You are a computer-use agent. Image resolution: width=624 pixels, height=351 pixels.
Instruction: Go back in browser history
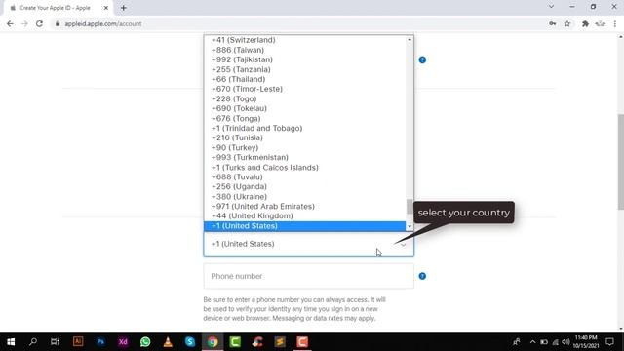10,23
